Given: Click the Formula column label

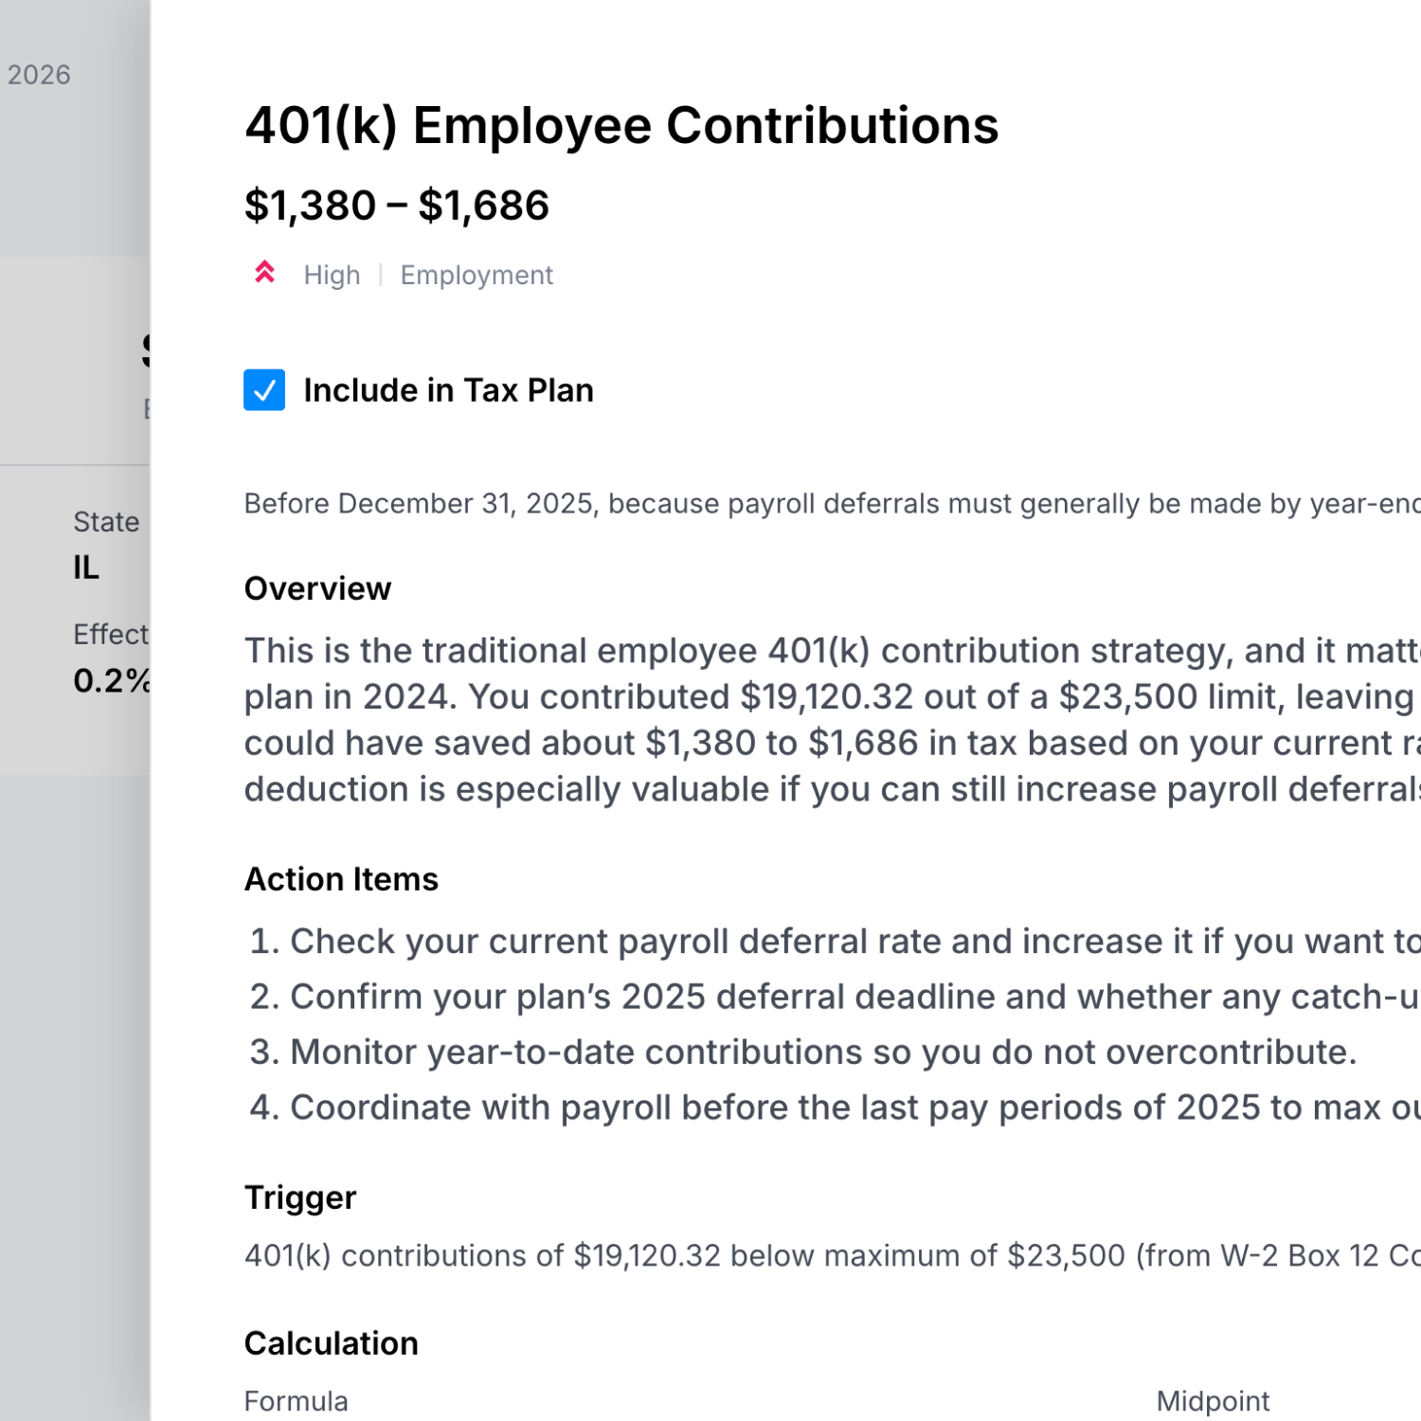Looking at the screenshot, I should (296, 1401).
